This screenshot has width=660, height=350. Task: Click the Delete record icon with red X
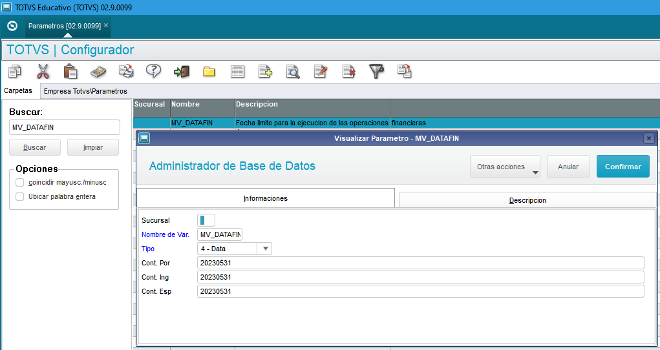coord(348,72)
